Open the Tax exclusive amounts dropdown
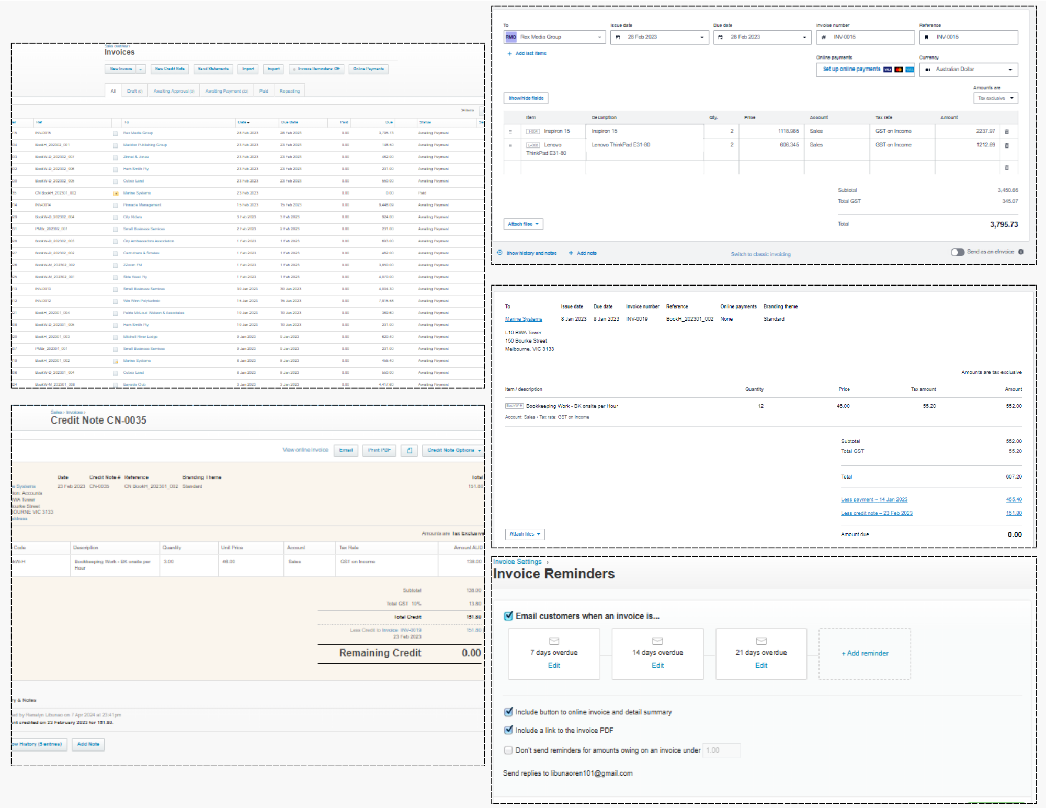This screenshot has width=1046, height=808. 995,98
